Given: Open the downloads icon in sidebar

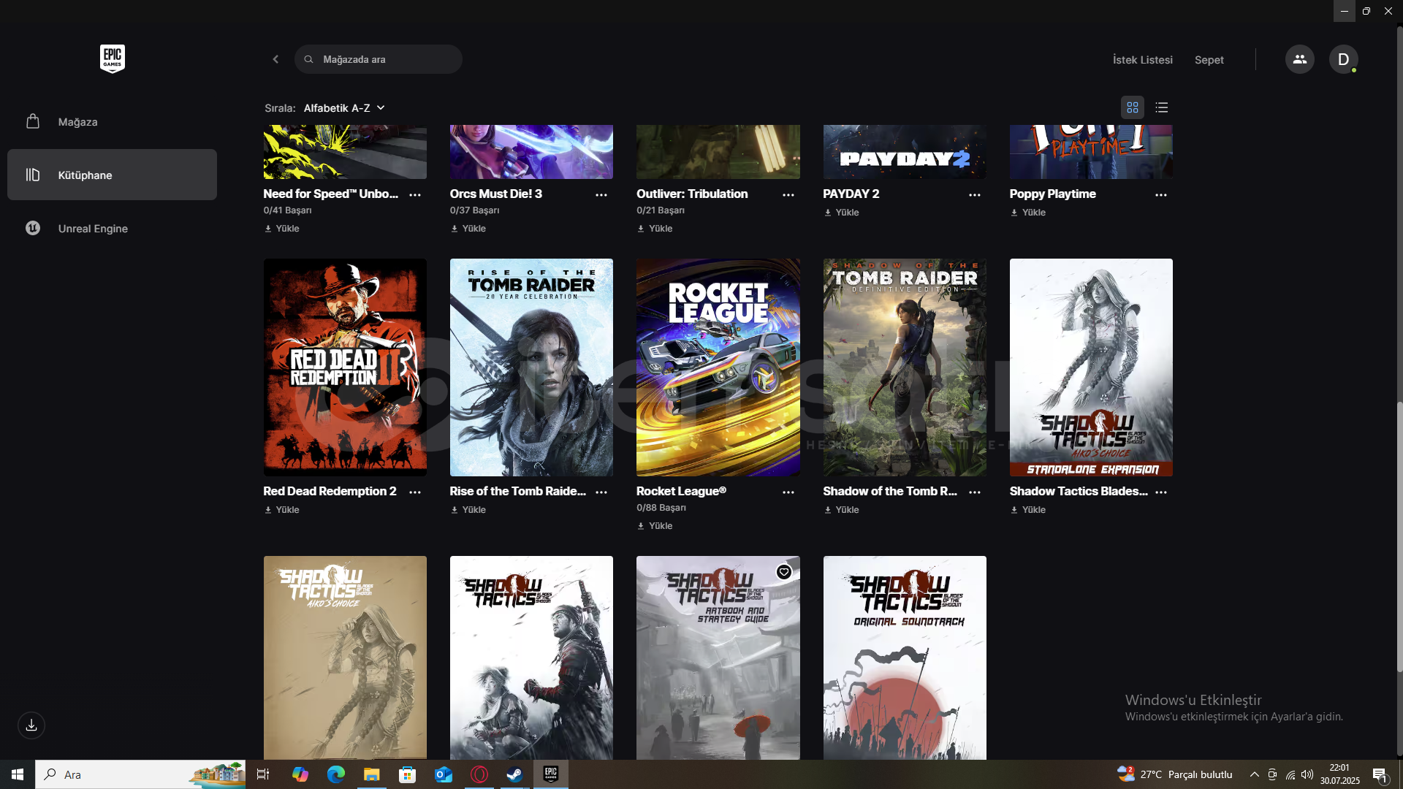Looking at the screenshot, I should point(31,725).
